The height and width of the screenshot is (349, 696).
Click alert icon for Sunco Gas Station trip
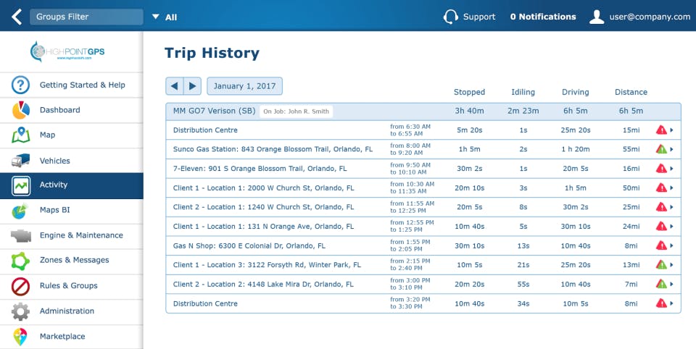pos(661,149)
